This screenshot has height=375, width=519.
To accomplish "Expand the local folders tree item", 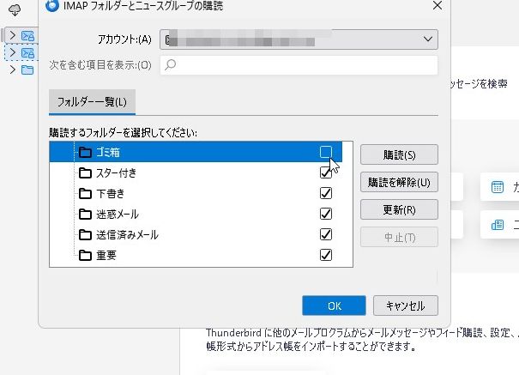I will point(11,70).
